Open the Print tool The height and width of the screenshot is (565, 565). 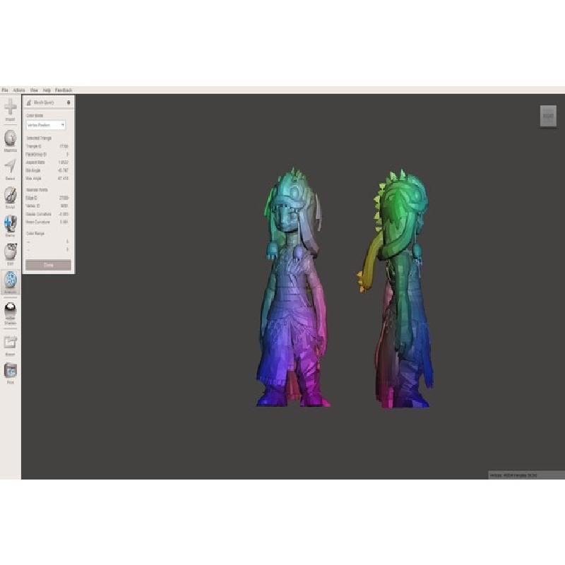tap(11, 374)
